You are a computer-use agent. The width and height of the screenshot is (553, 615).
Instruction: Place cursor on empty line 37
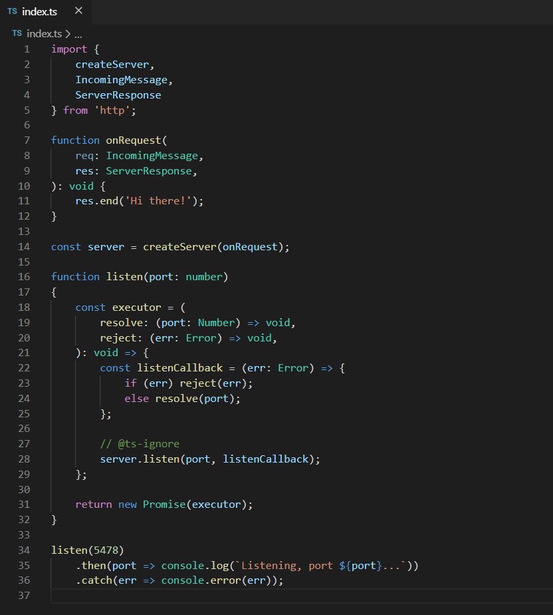point(302,596)
